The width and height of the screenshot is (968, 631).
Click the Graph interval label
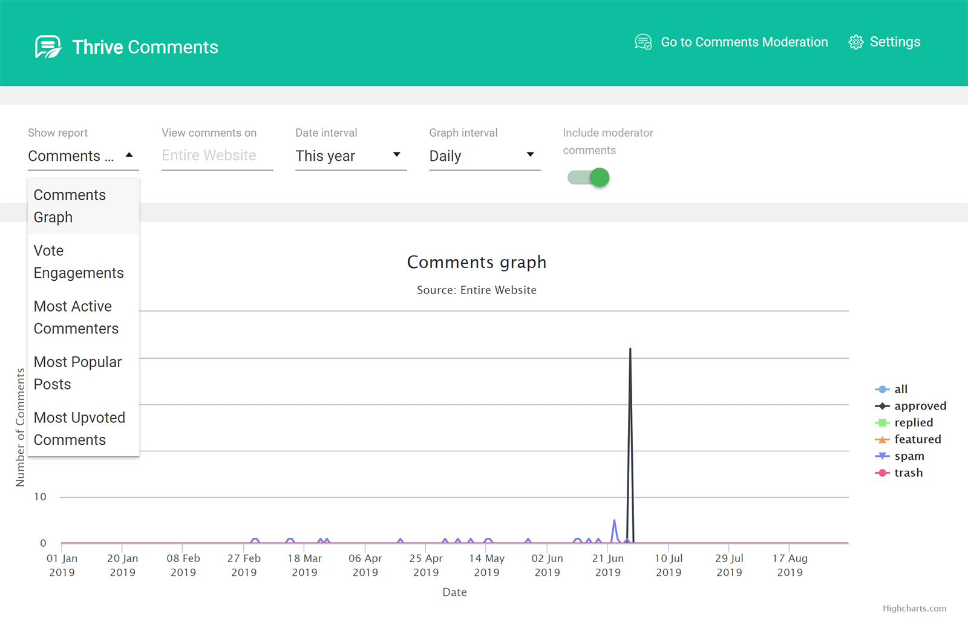click(x=463, y=132)
